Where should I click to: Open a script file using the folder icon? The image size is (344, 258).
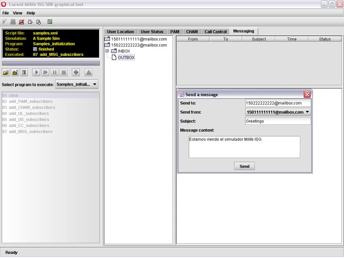6,72
